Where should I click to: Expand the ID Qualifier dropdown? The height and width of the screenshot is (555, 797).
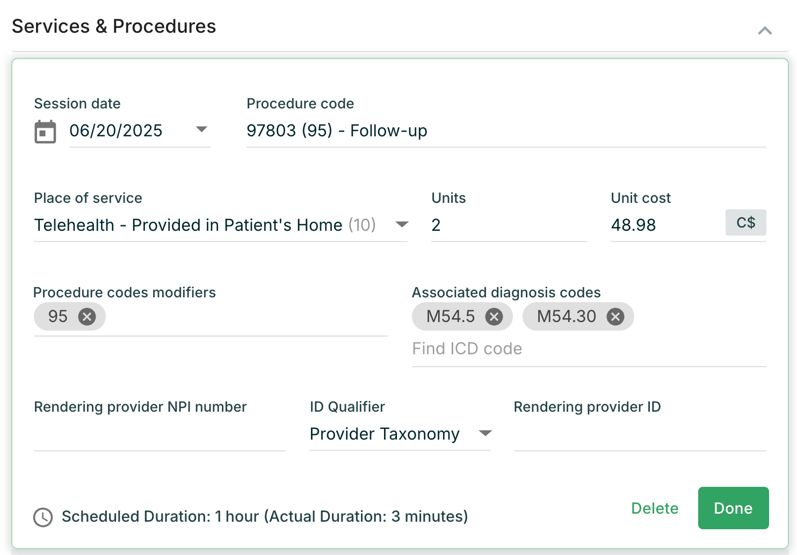click(x=485, y=433)
